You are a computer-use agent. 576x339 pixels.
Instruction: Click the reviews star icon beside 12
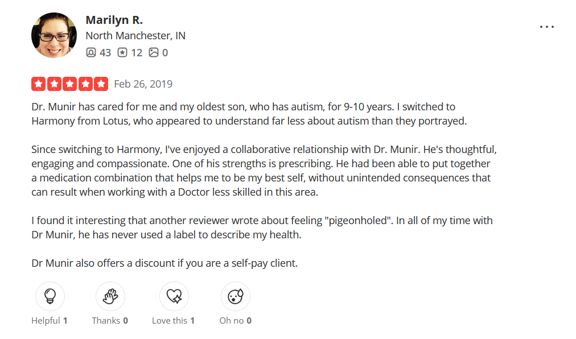click(x=122, y=52)
